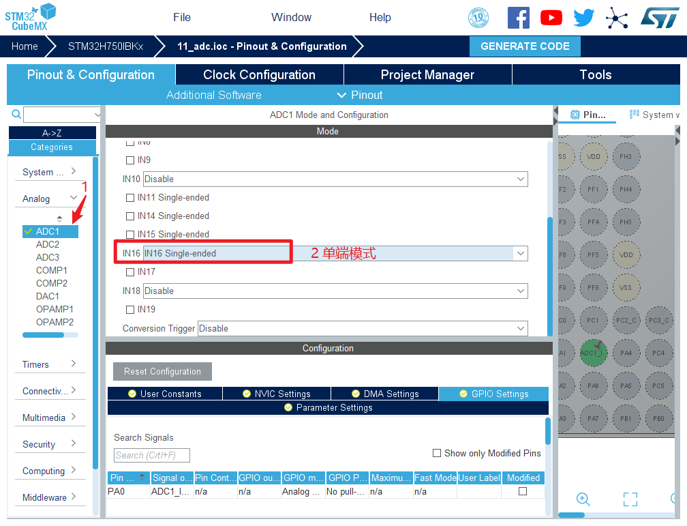This screenshot has height=526, width=687.
Task: Click the zoom in magnifier icon
Action: [583, 499]
